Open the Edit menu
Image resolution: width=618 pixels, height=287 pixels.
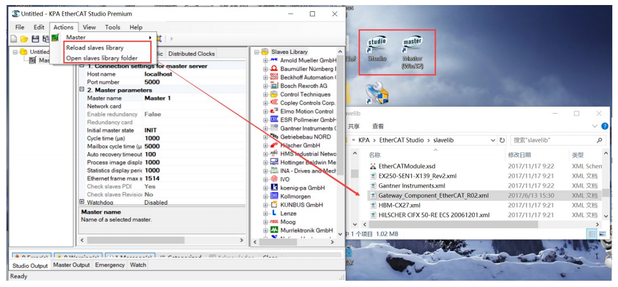coord(38,27)
